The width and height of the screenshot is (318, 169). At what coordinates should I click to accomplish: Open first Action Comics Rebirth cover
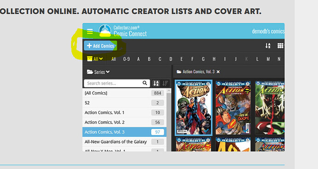[194, 108]
